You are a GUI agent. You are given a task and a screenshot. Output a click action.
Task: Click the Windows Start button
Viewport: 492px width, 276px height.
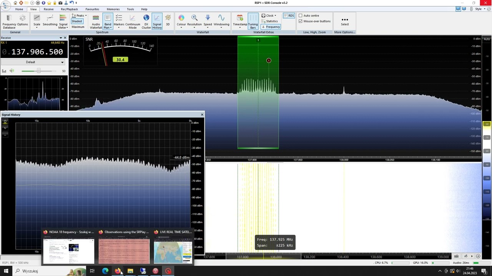click(x=6, y=271)
